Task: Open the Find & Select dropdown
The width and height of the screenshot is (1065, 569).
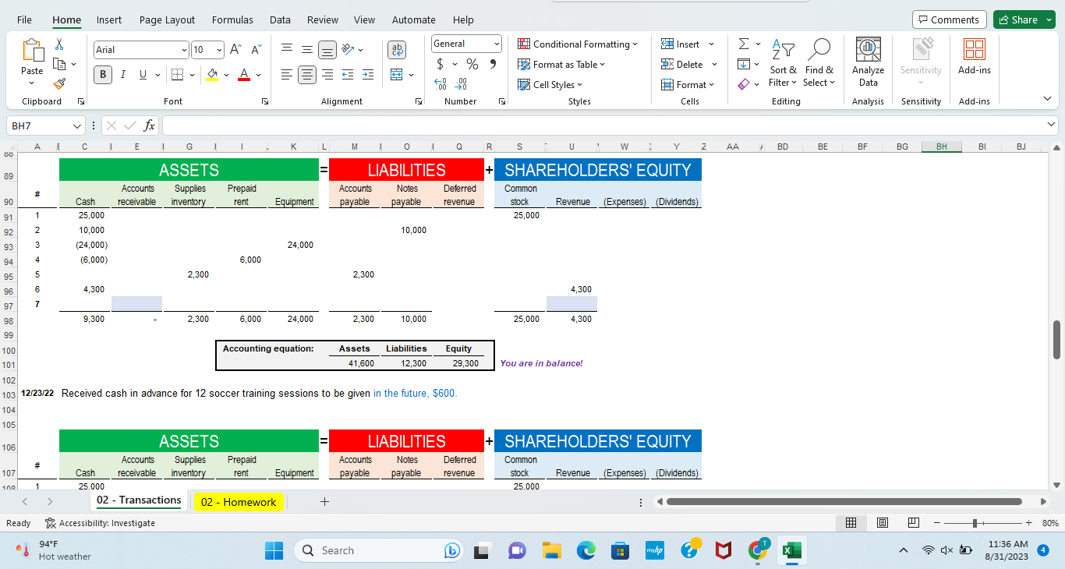Action: click(x=819, y=62)
